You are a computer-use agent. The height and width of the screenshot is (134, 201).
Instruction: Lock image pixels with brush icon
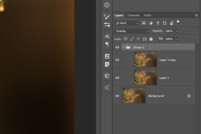coord(132,39)
